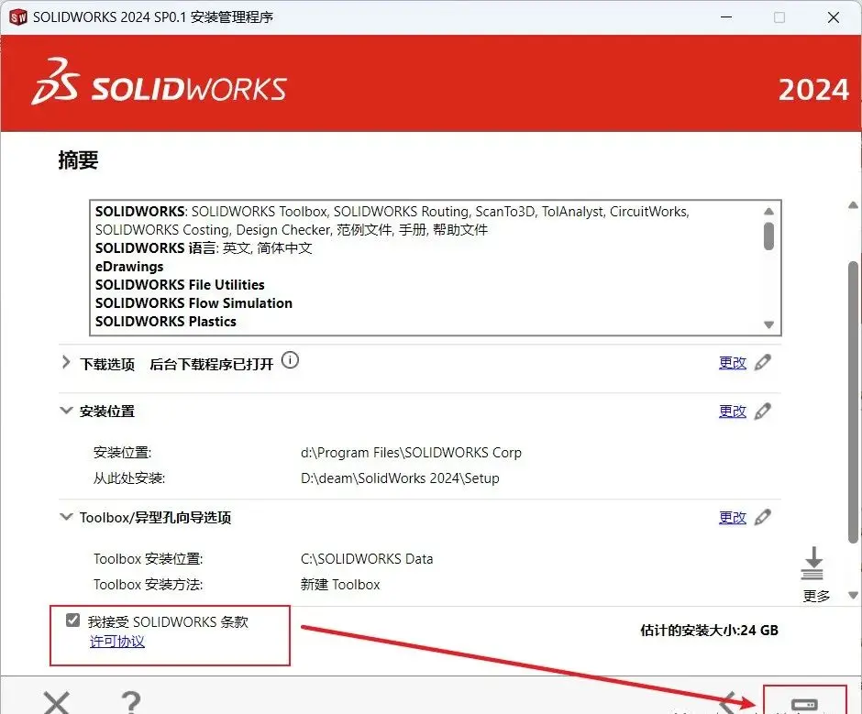Click the summary list scroll down arrow
Image resolution: width=862 pixels, height=714 pixels.
coord(769,324)
